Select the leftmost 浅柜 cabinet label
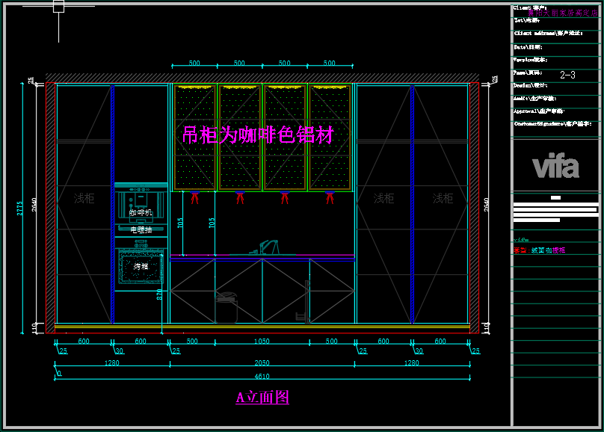 point(84,198)
